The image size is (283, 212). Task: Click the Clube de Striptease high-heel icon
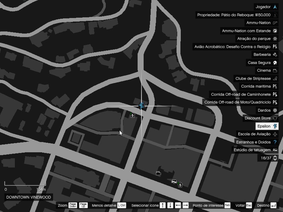coord(275,78)
